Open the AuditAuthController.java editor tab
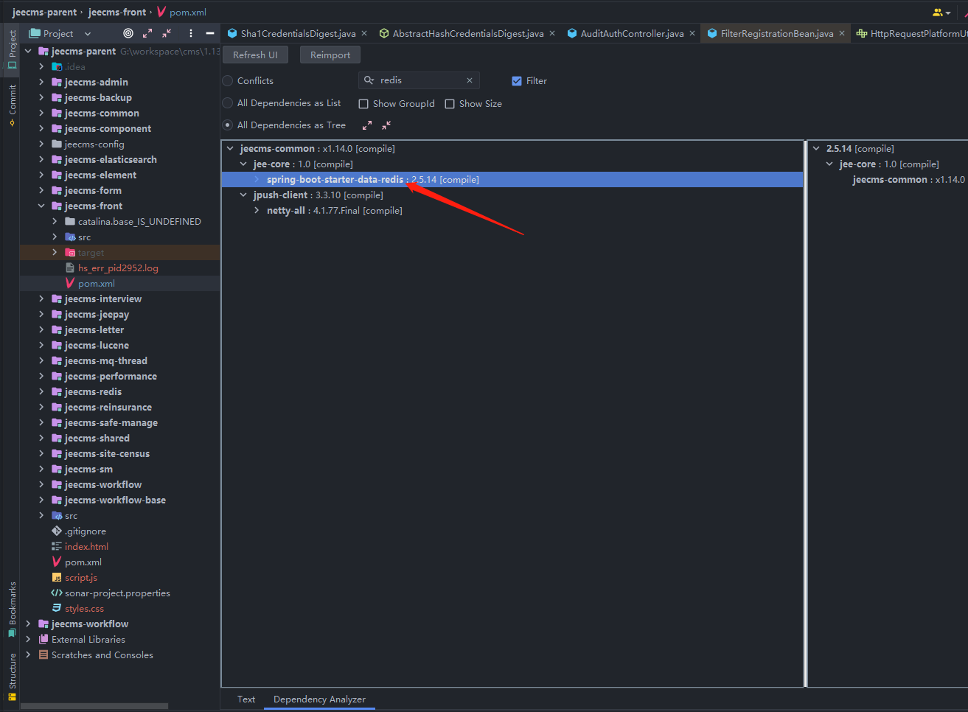968x712 pixels. 631,33
